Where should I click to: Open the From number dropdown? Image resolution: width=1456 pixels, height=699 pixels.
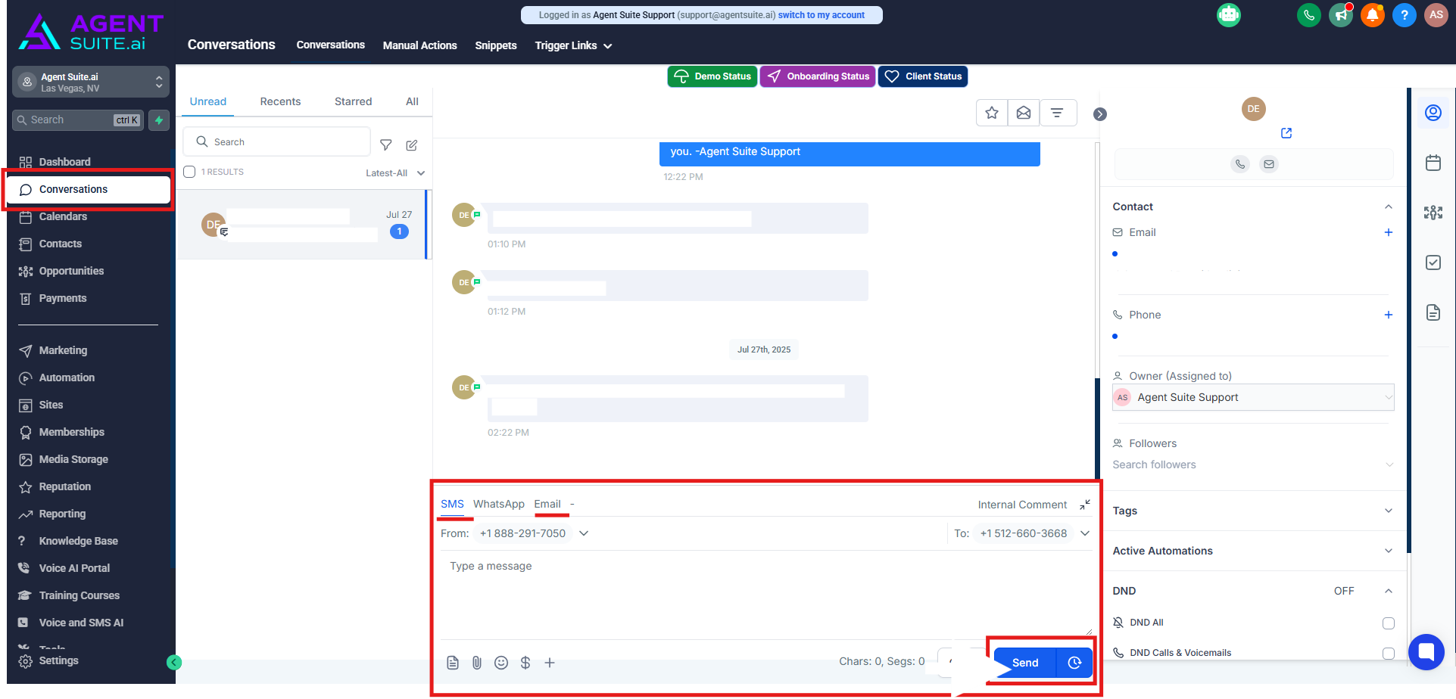[534, 533]
